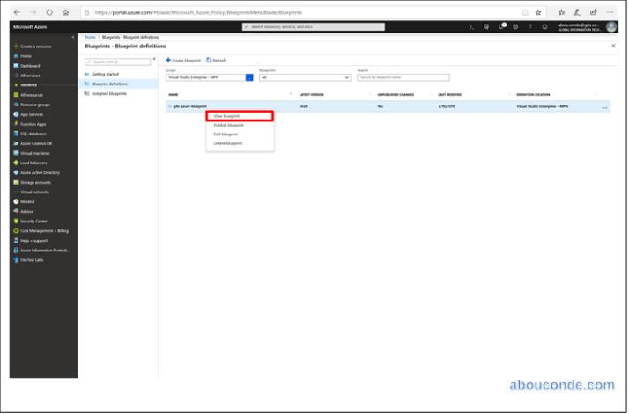Open Cloud Shell from the top bar
This screenshot has width=629, height=414.
(x=472, y=26)
